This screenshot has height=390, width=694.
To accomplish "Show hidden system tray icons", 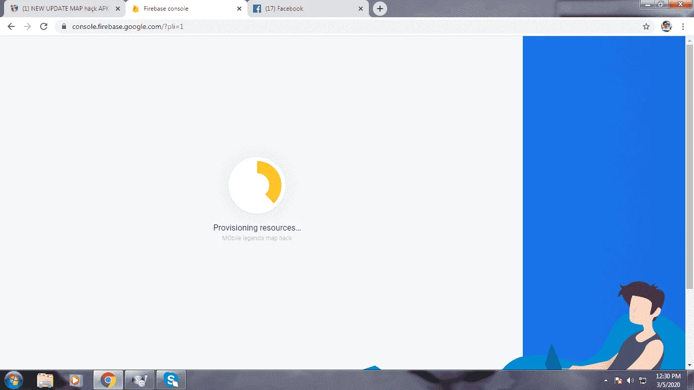I will (606, 380).
